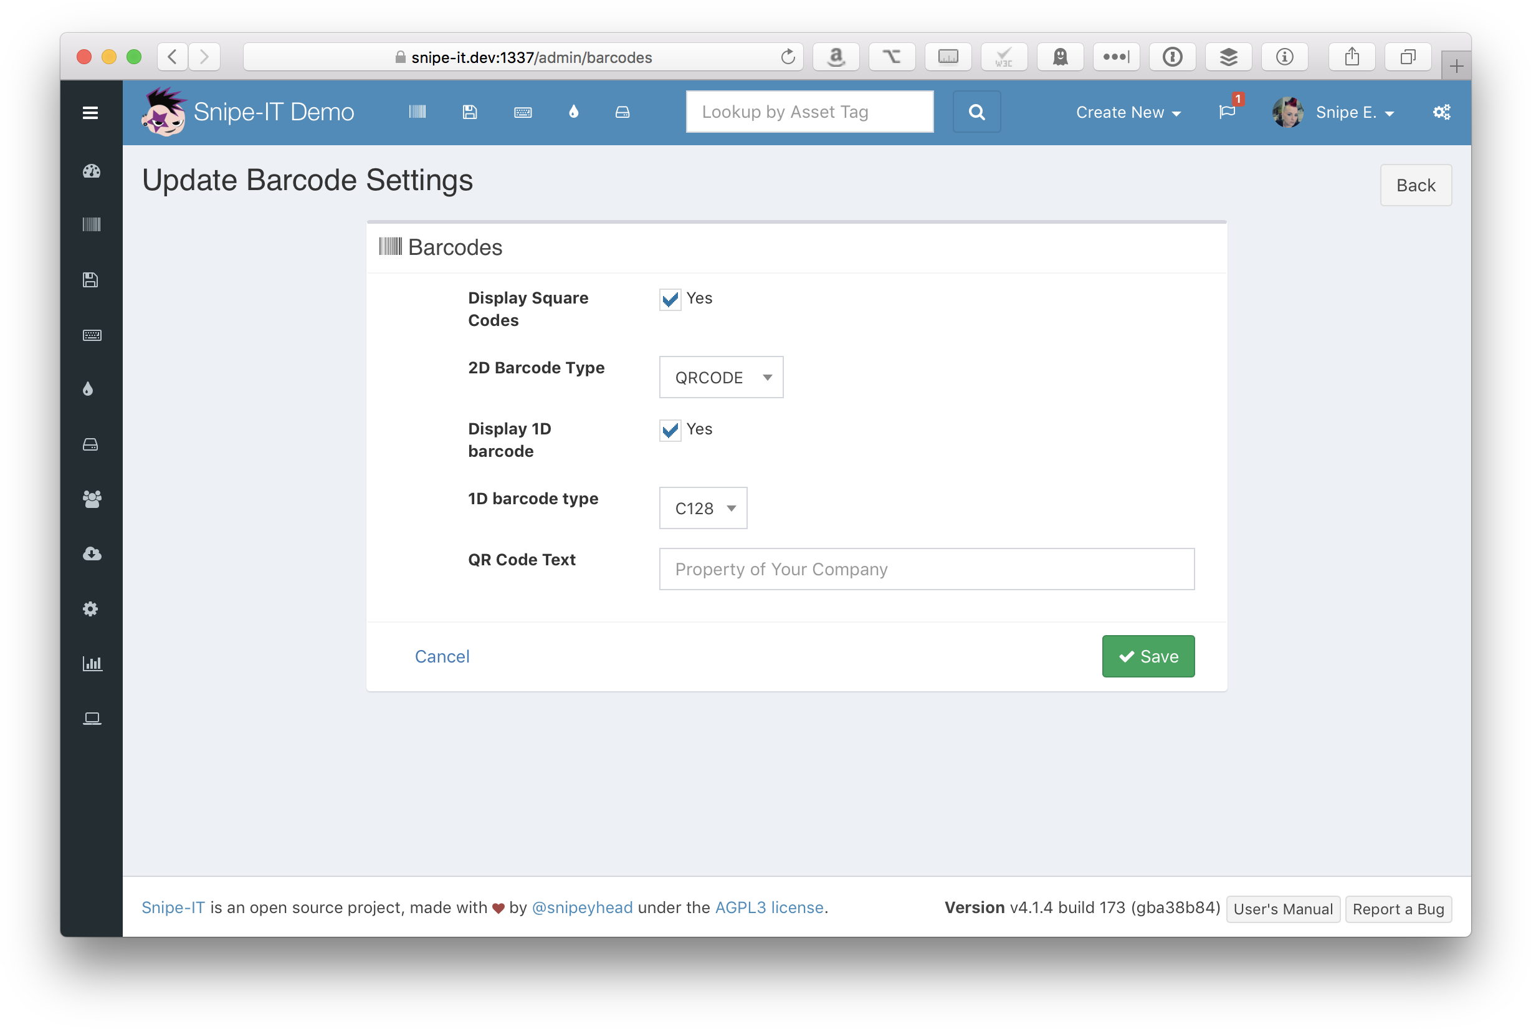Open the 1D barcode type C128 dropdown
This screenshot has height=1029, width=1531.
coord(702,508)
